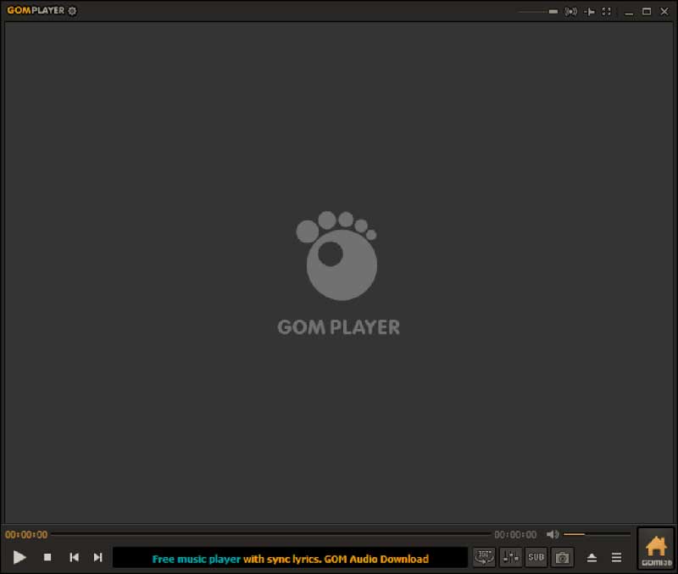Eject or open a media file

[592, 557]
